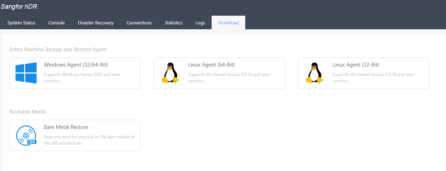Go to the Disaster Recovery tab
Screen dimensions: 446x171
[x=95, y=23]
